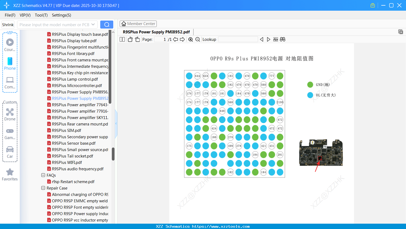Find next lookup result triangle
The width and height of the screenshot is (406, 229).
268,39
